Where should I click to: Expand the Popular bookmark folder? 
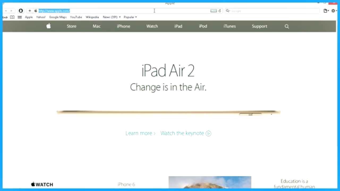click(130, 17)
